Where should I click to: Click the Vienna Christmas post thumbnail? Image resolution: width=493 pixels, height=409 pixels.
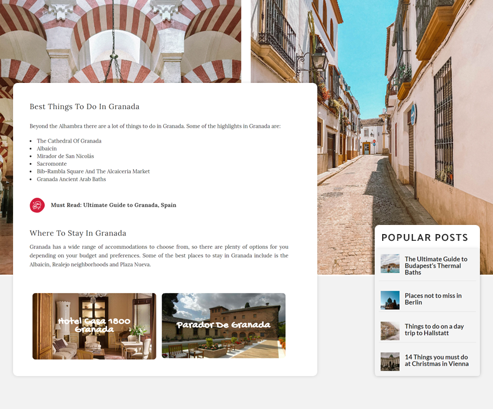[x=390, y=361]
